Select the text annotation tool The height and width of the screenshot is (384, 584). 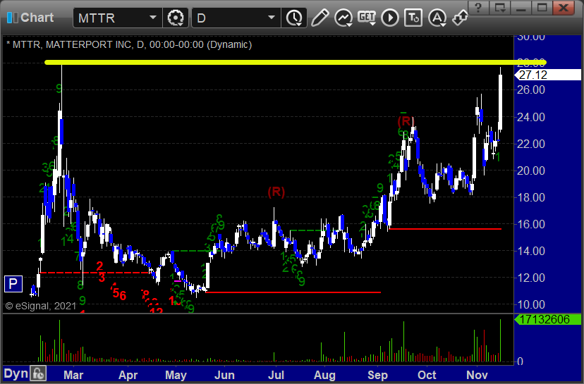[413, 18]
